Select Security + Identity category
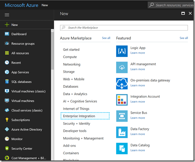Image resolution: width=195 pixels, height=162 pixels. point(77,123)
